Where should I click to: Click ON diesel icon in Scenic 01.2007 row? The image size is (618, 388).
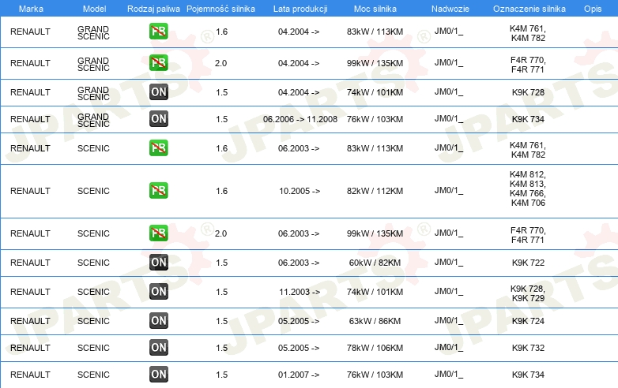[x=158, y=375]
